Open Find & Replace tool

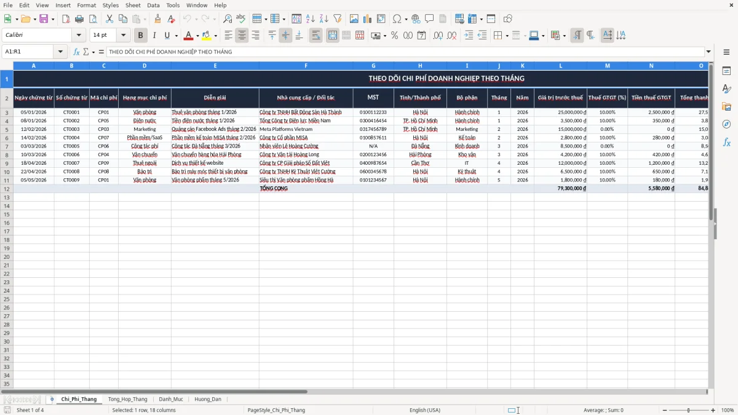228,19
